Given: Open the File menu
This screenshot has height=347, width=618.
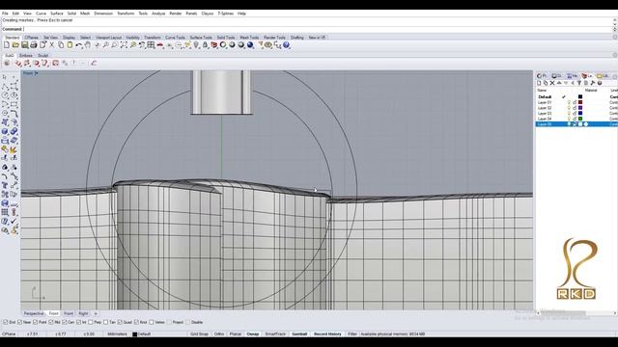Looking at the screenshot, I should click(5, 13).
